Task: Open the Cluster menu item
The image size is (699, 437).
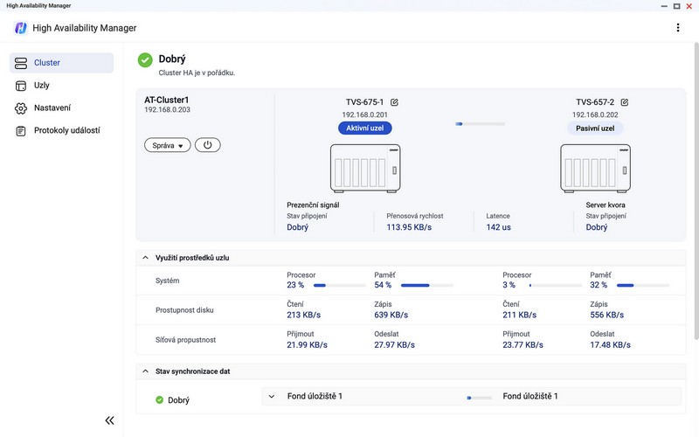Action: pos(61,63)
